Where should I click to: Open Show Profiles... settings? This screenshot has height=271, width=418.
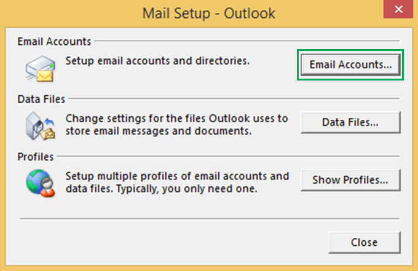[x=350, y=181]
